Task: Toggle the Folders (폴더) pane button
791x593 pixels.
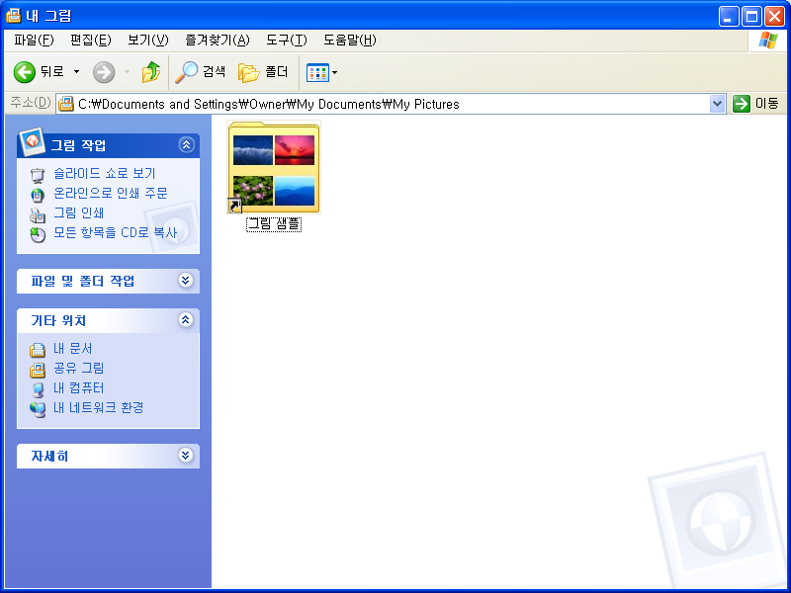Action: pyautogui.click(x=263, y=72)
